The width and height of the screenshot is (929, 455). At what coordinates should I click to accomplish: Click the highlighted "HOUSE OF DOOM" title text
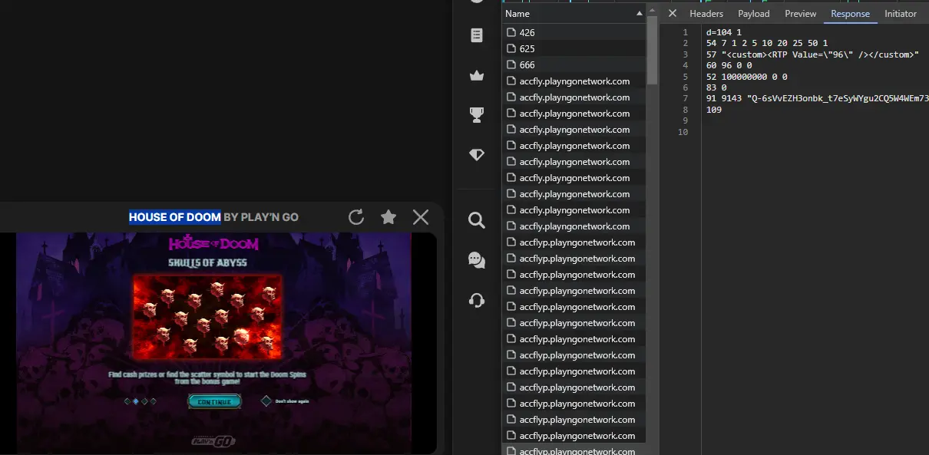click(175, 217)
